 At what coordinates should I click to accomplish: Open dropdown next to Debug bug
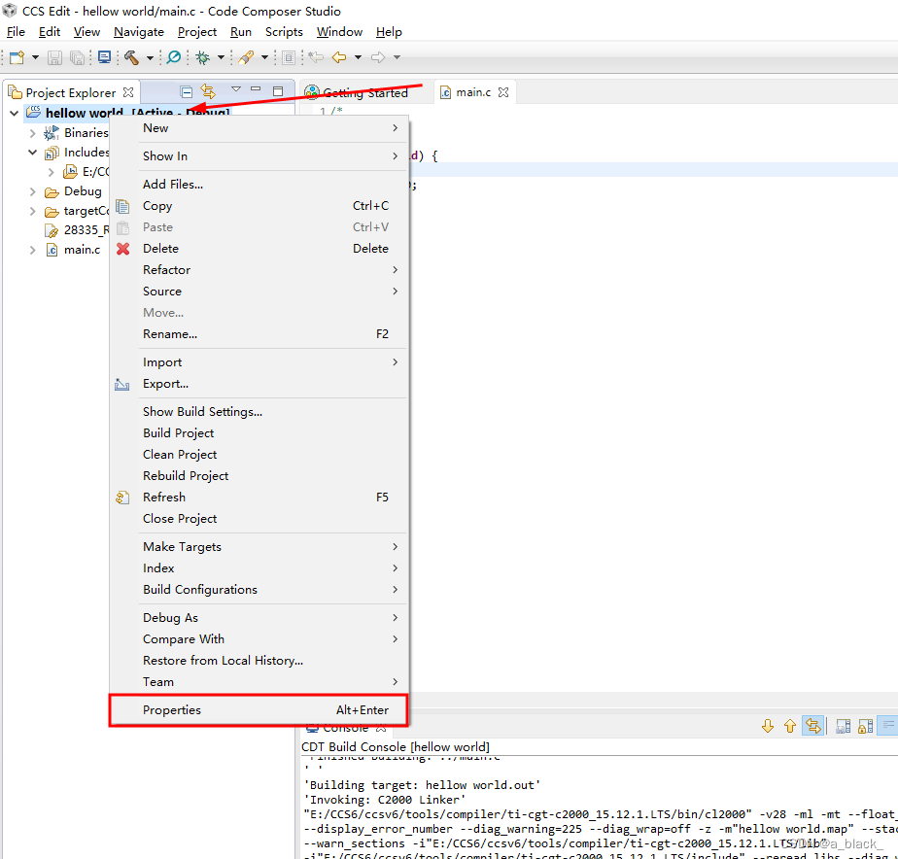click(x=221, y=57)
